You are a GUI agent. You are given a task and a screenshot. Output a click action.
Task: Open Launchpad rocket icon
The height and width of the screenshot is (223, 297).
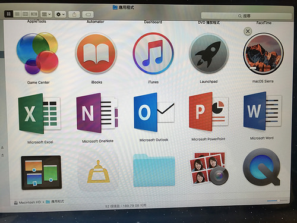pyautogui.click(x=209, y=54)
